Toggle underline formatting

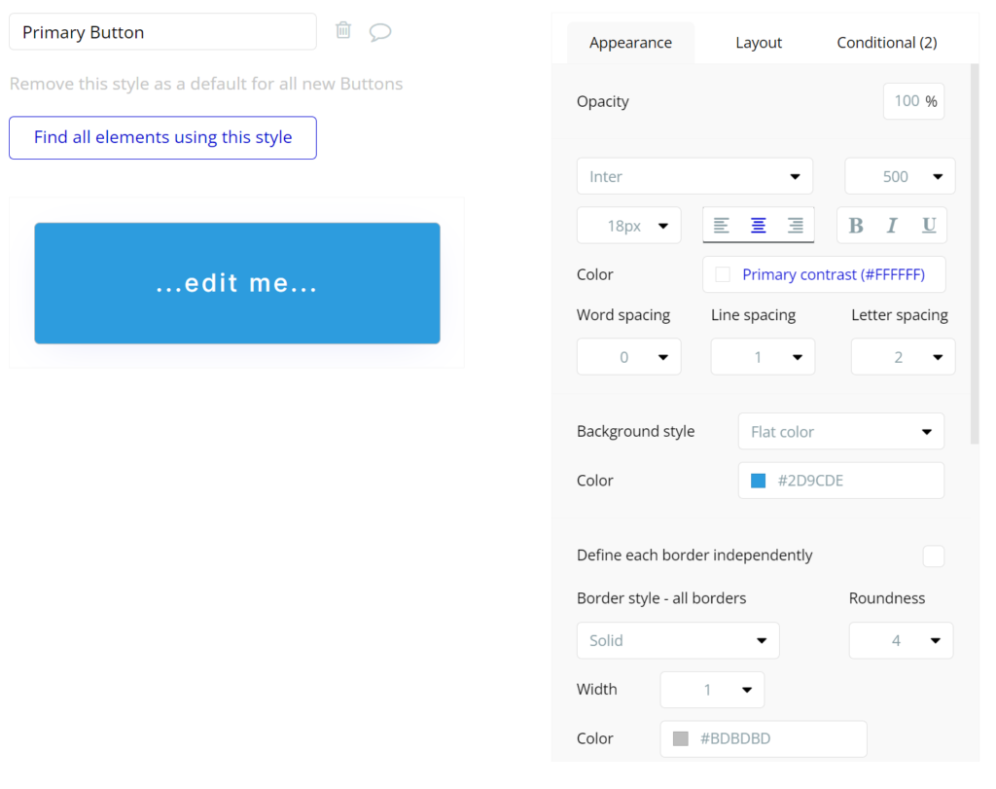pos(929,225)
